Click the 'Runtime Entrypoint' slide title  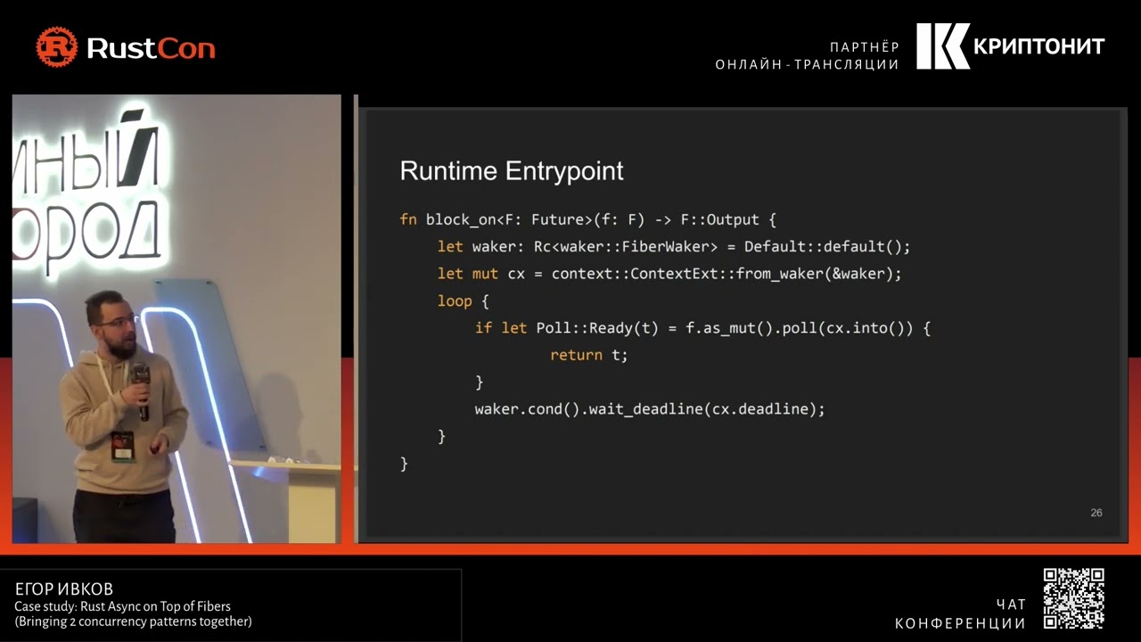(x=512, y=171)
